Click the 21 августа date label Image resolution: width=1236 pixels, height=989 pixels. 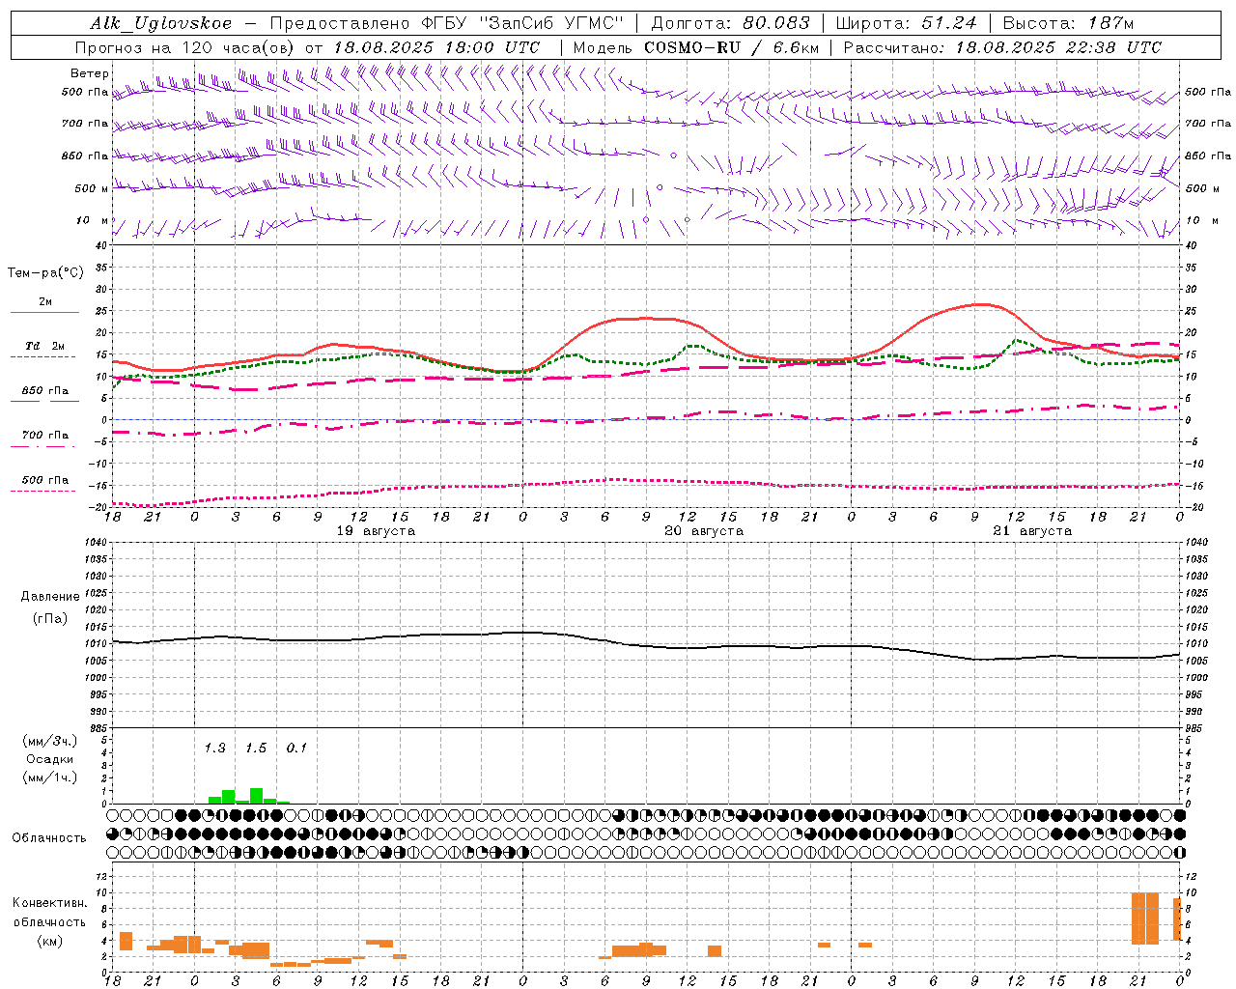[x=1032, y=531]
